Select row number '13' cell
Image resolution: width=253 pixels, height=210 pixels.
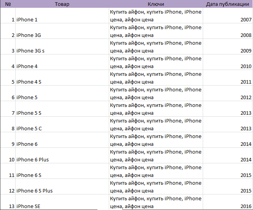(8, 202)
